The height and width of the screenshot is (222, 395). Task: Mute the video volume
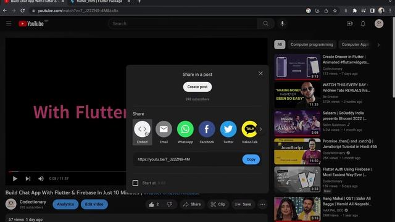tap(41, 178)
